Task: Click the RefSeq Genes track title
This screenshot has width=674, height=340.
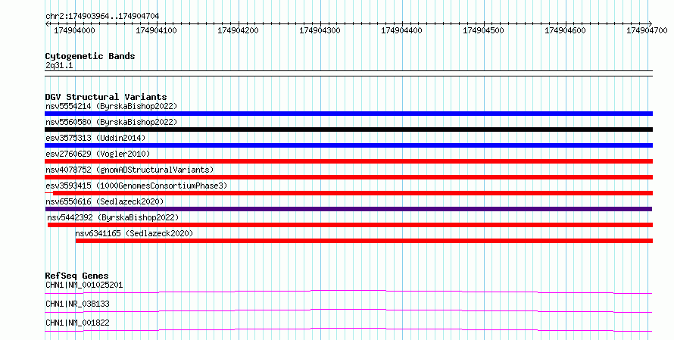Action: tap(76, 276)
